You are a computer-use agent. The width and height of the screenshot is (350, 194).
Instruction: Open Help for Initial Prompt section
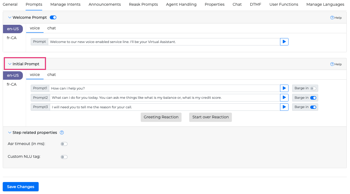[x=336, y=64]
